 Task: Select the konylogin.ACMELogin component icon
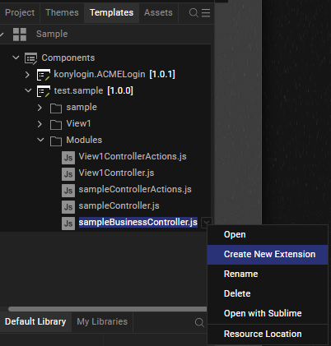pyautogui.click(x=44, y=75)
